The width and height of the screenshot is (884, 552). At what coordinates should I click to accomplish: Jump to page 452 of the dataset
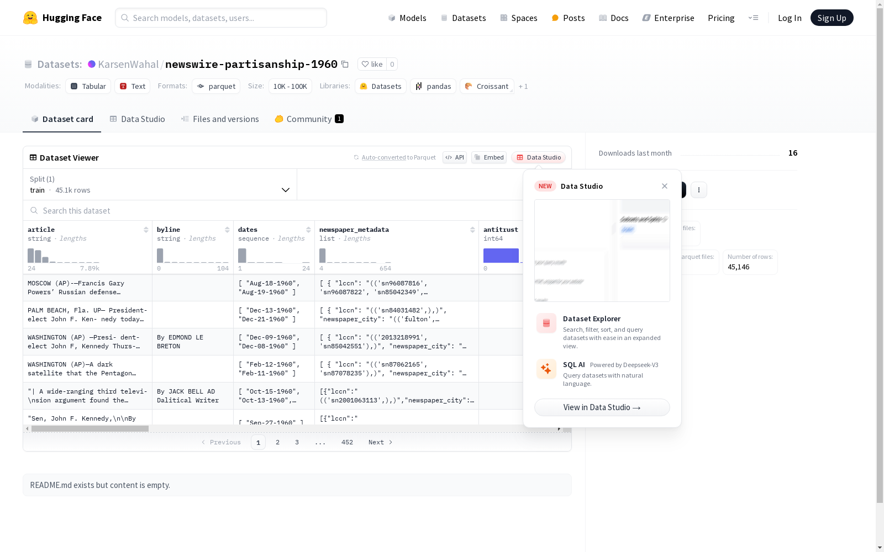[x=347, y=442]
